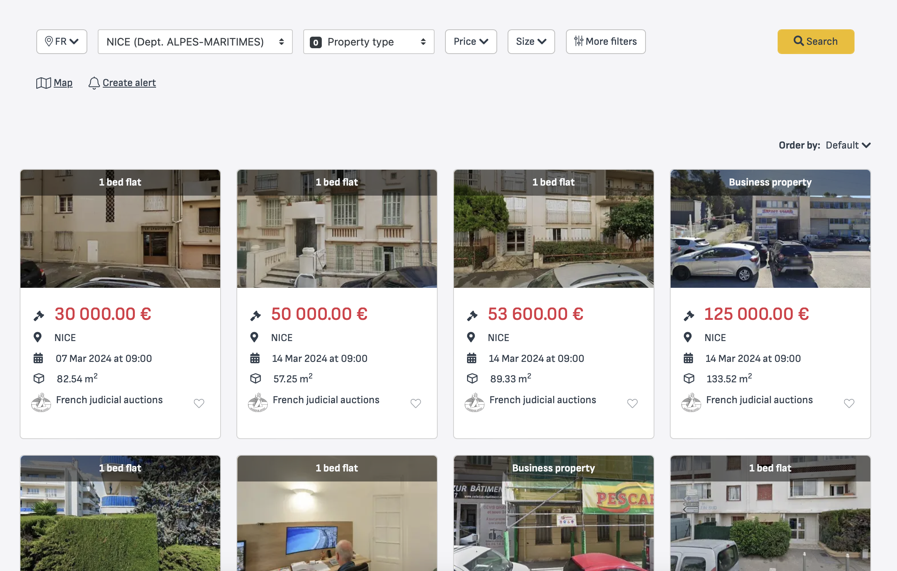Open the FR country selector

coord(62,42)
